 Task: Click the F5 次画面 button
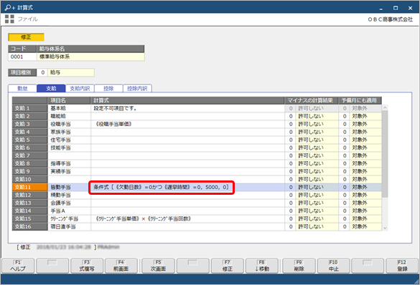click(x=158, y=266)
